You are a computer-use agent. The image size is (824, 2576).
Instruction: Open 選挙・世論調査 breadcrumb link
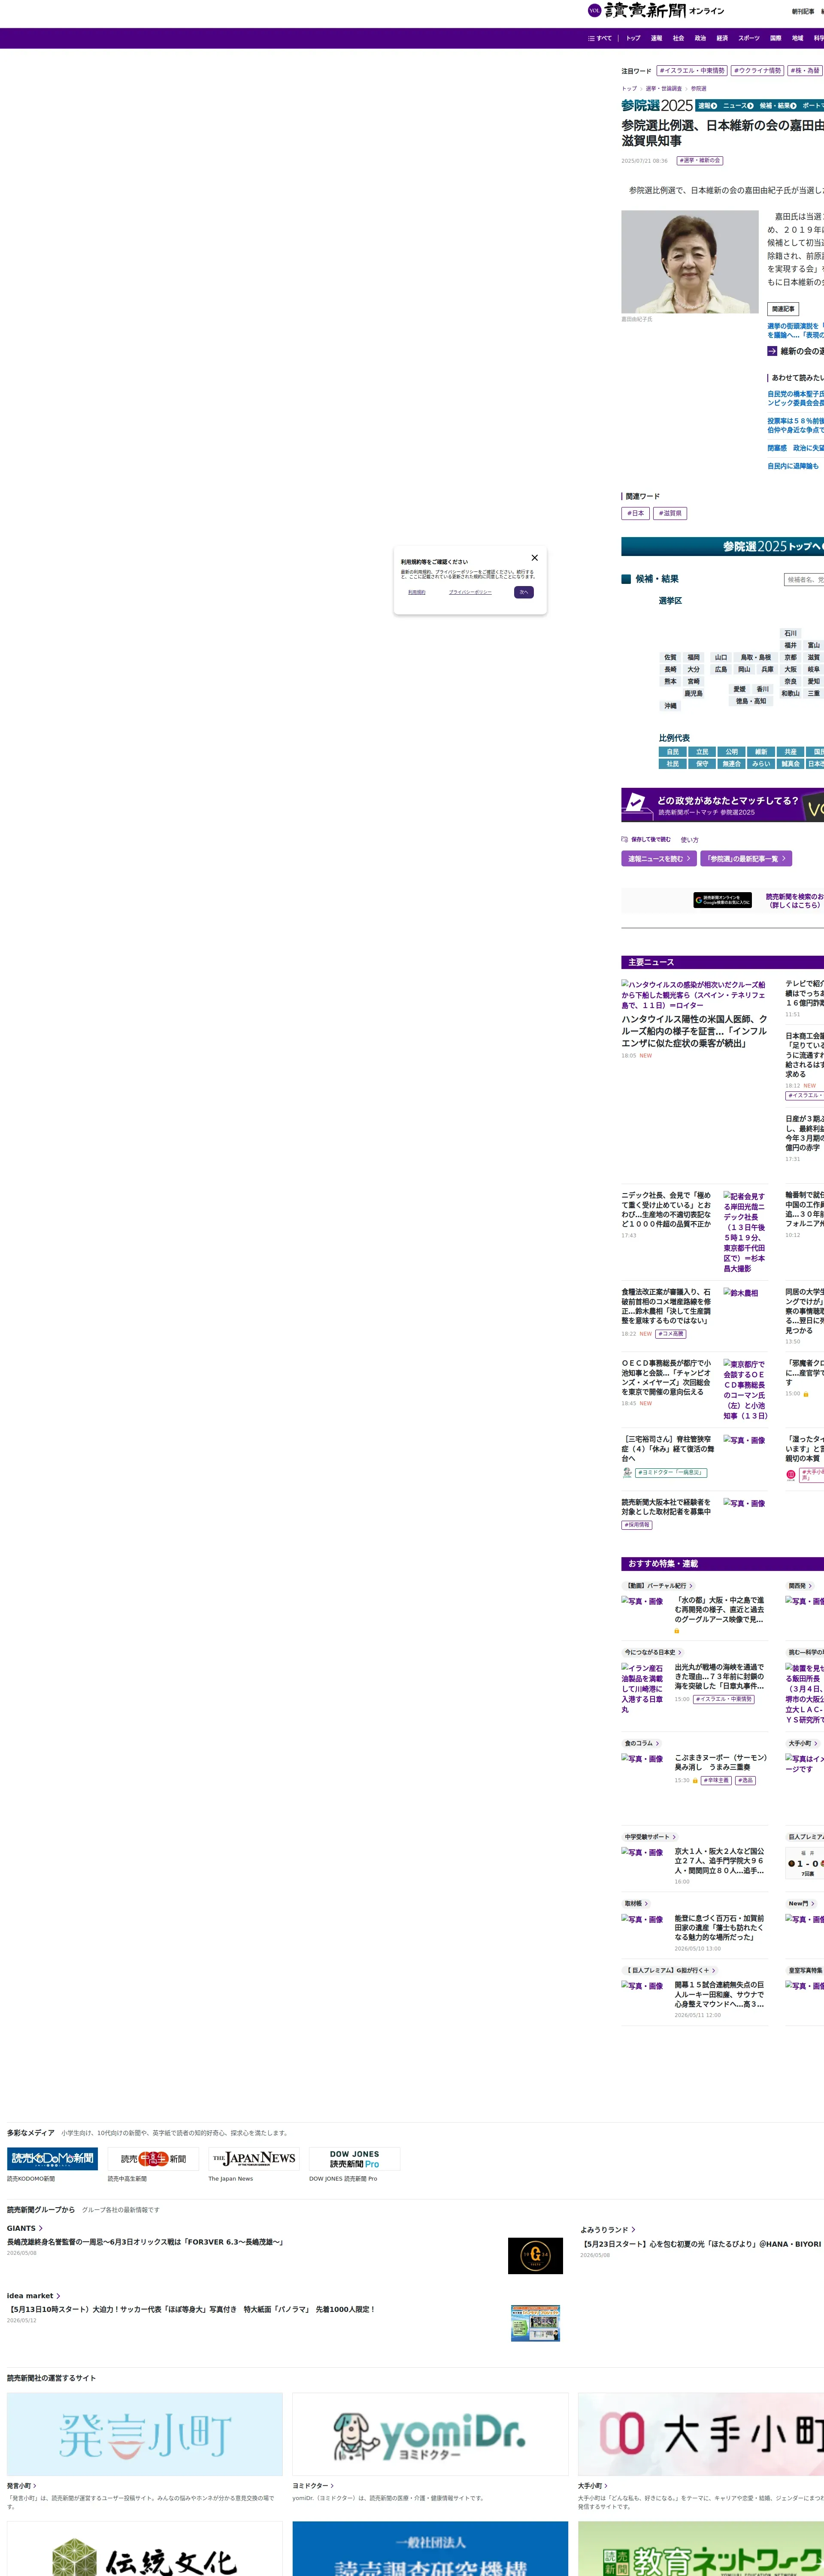[x=664, y=89]
